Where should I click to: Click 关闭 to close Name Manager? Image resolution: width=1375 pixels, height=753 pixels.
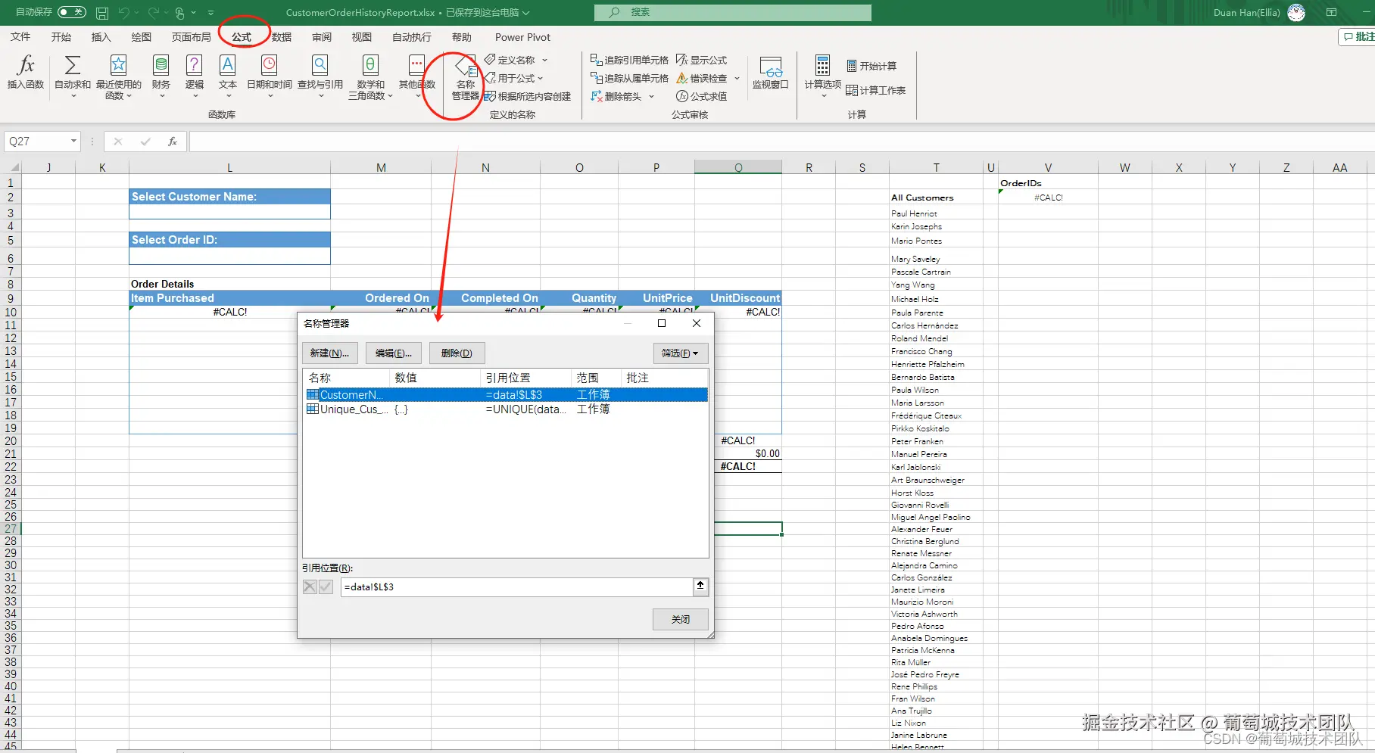pos(681,620)
